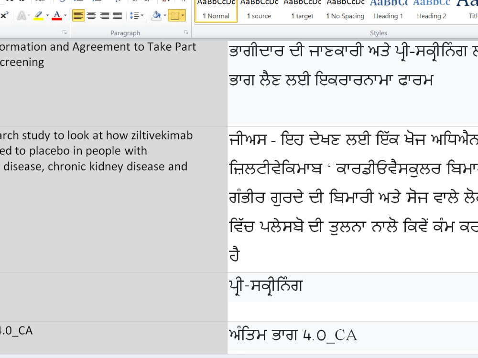The width and height of the screenshot is (478, 358).
Task: Expand the shading color dropdown arrow
Action: [165, 15]
